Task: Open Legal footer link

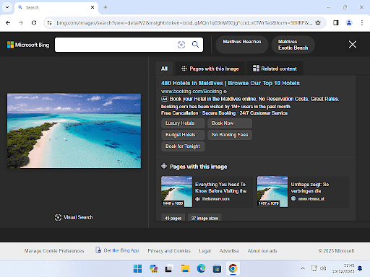Action: click(205, 251)
